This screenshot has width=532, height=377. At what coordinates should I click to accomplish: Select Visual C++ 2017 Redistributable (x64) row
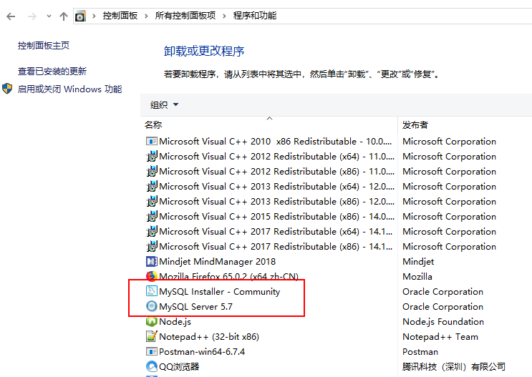(x=276, y=232)
